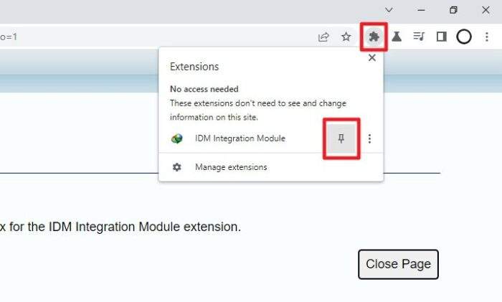502x302 pixels.
Task: Open Chrome's three-dot main menu
Action: coord(487,37)
